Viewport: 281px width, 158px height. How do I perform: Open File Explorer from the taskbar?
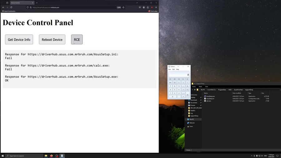46,156
